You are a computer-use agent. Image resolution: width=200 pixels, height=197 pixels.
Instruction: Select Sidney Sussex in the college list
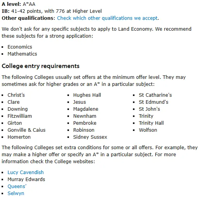point(90,137)
